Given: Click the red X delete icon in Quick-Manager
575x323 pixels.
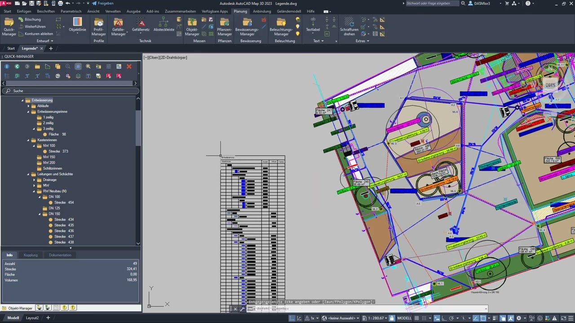Looking at the screenshot, I should [x=129, y=66].
